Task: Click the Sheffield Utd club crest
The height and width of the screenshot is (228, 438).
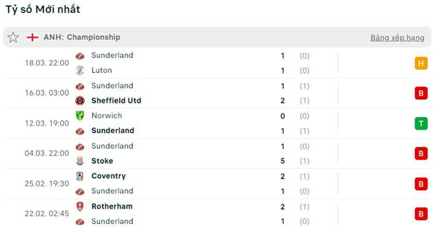Action: pos(80,100)
